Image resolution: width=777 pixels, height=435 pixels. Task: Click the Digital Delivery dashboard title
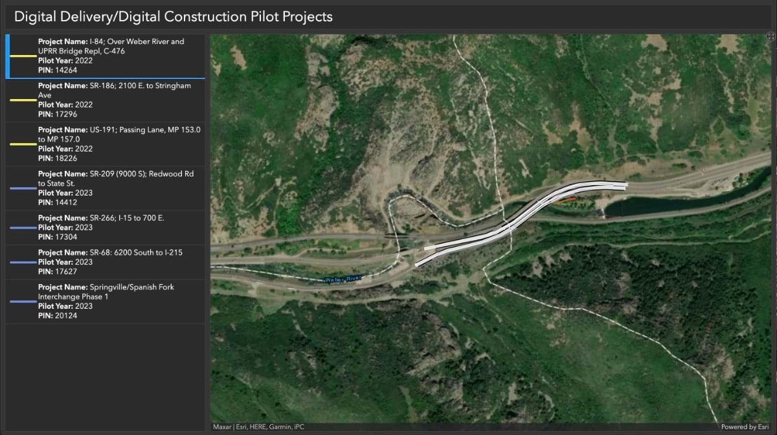tap(174, 16)
